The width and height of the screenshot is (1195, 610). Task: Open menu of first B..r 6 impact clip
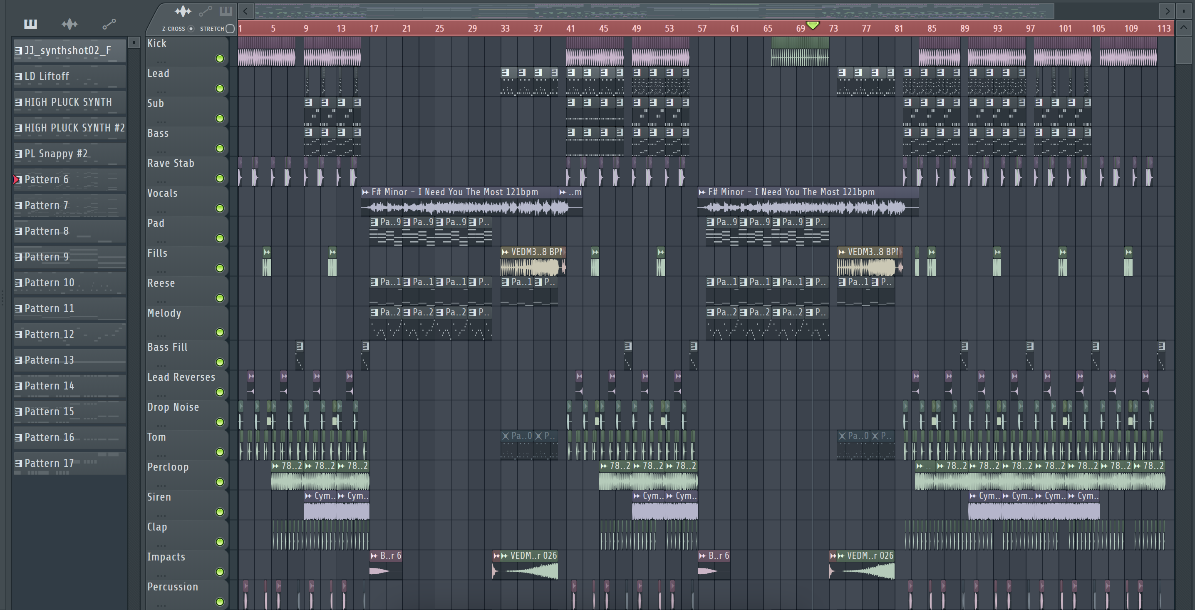pyautogui.click(x=374, y=556)
